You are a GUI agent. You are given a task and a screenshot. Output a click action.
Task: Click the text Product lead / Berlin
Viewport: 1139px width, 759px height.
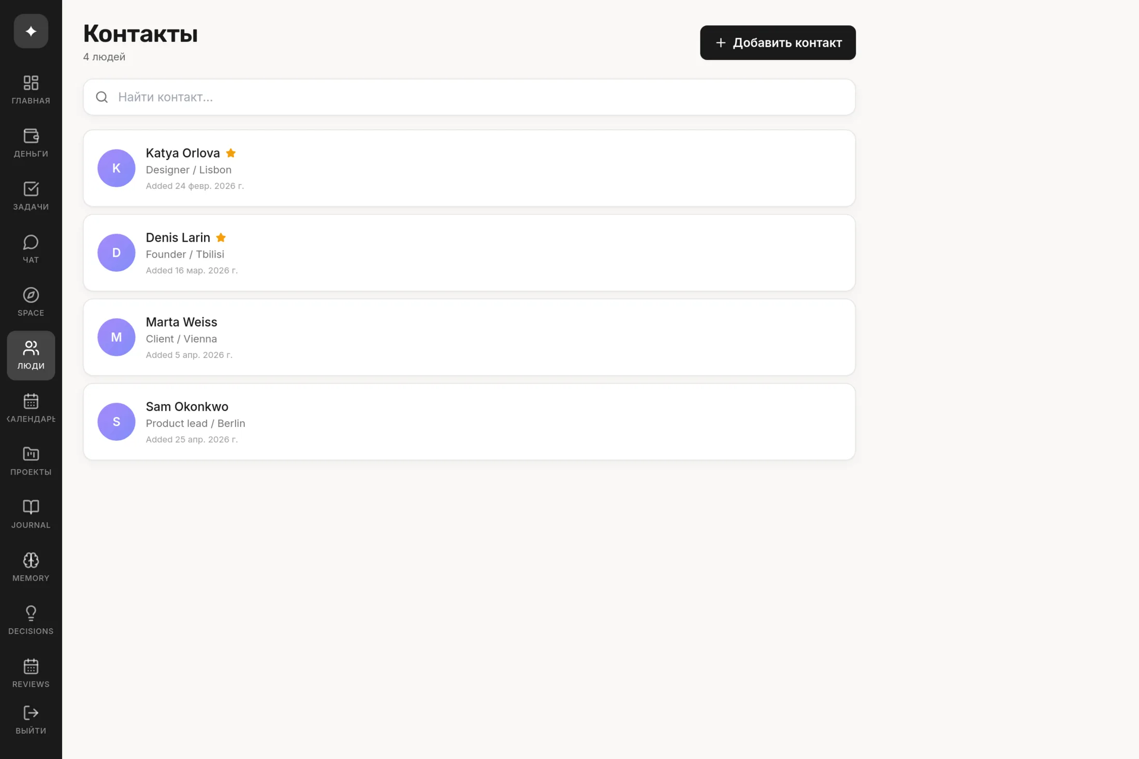click(195, 423)
